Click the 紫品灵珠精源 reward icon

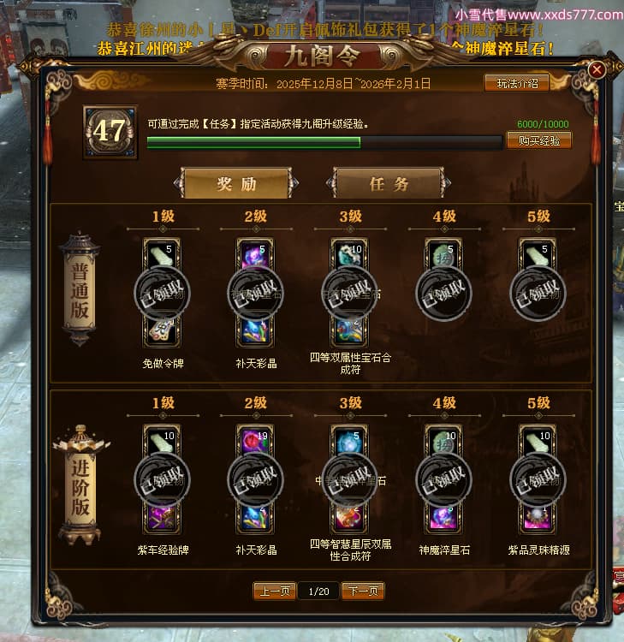(x=538, y=519)
